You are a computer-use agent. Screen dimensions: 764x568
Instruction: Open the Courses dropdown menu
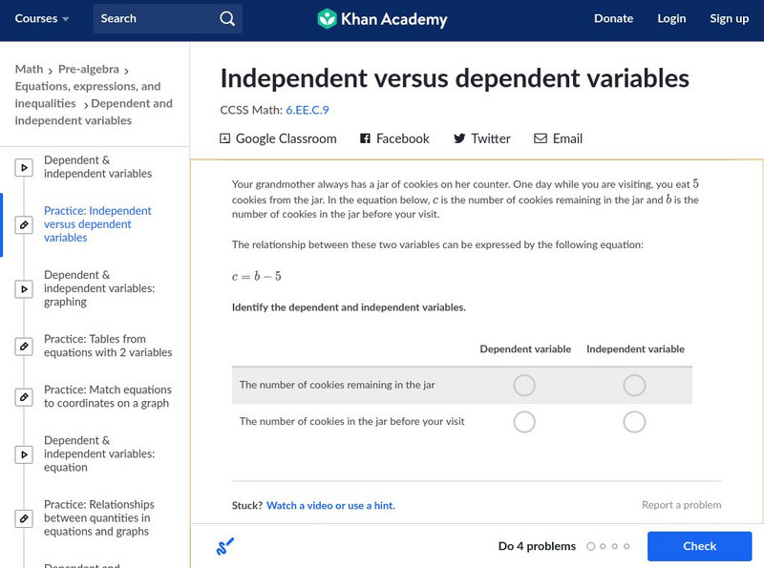click(42, 19)
